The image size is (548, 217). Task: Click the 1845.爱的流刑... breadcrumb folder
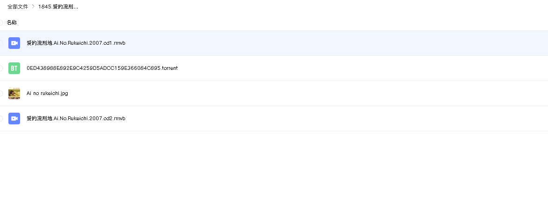coord(58,7)
